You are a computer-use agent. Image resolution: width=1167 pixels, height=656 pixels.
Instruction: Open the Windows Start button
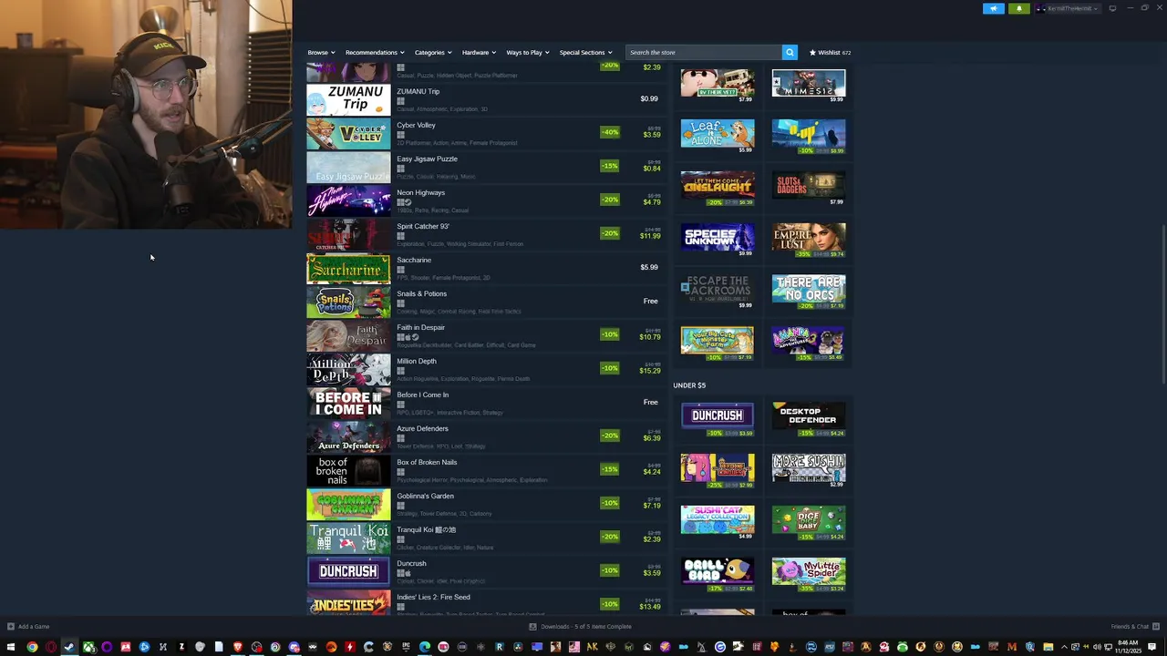coord(10,647)
